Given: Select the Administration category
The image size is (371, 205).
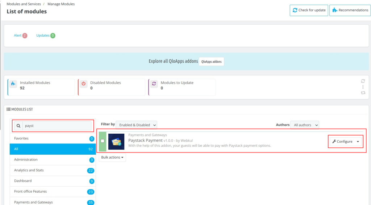Looking at the screenshot, I should (x=53, y=160).
